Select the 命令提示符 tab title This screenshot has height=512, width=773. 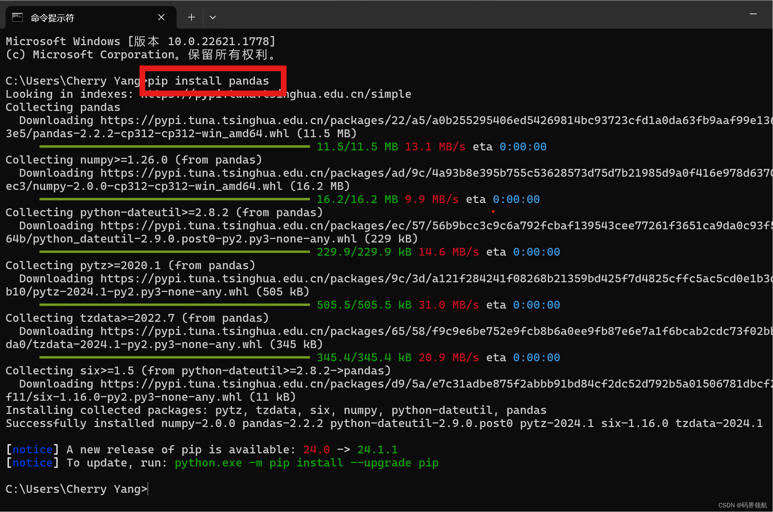click(52, 18)
